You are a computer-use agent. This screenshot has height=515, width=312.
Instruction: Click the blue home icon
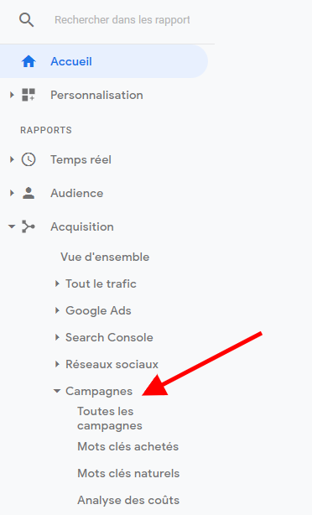click(x=29, y=61)
